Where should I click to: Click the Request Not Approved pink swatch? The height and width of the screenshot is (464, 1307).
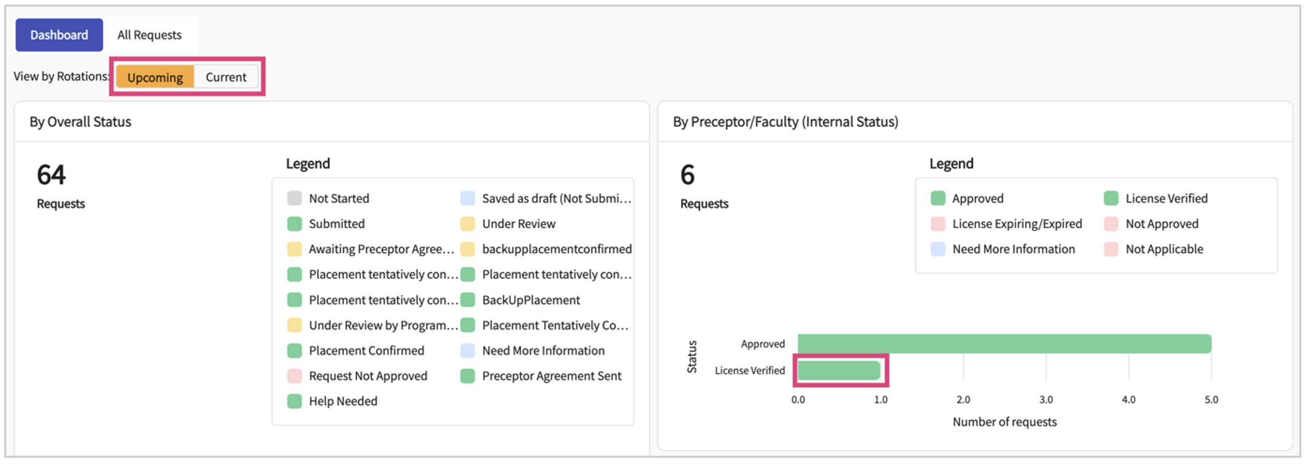tap(295, 376)
